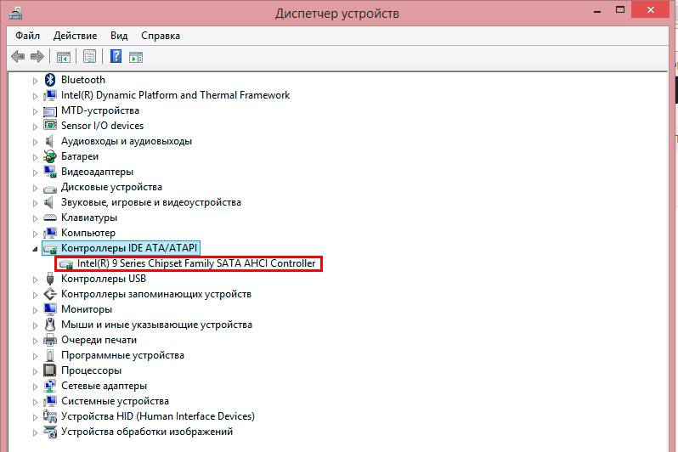678x452 pixels.
Task: Click the show/hide console tree icon
Action: [63, 57]
